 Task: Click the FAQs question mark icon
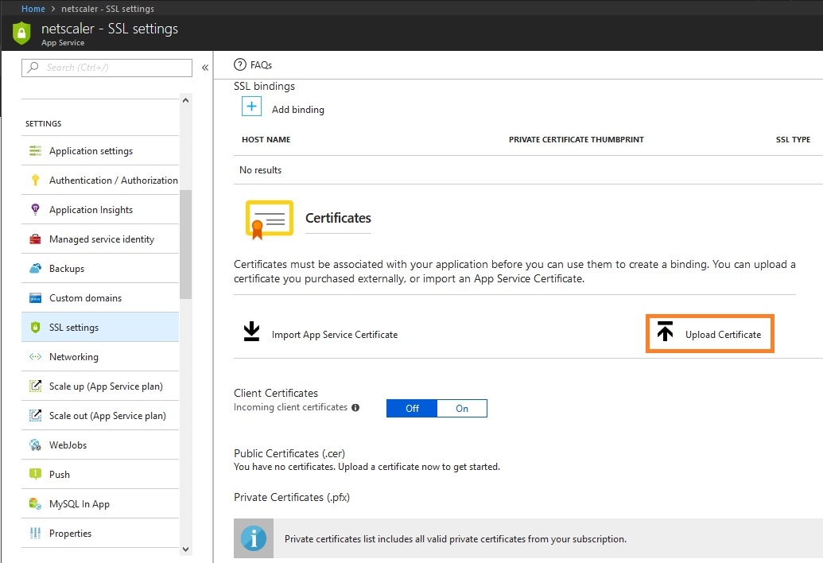pyautogui.click(x=240, y=64)
